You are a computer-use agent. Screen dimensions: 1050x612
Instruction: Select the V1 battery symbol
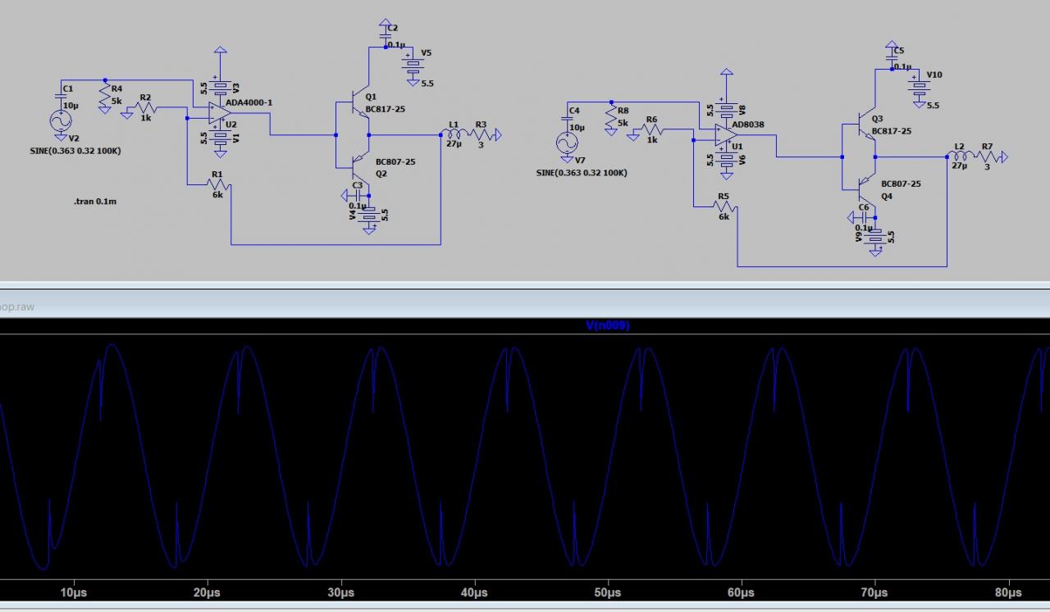pos(220,138)
